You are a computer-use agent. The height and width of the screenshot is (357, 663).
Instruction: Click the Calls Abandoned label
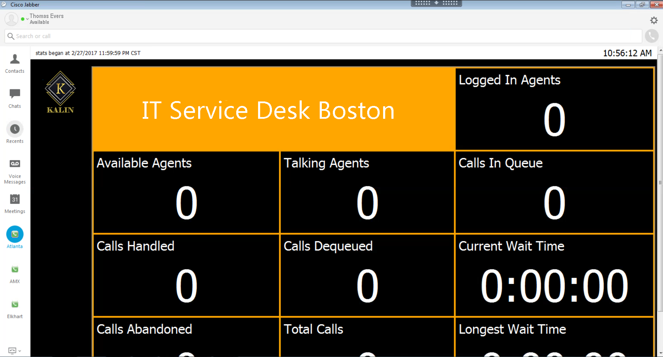pos(144,329)
